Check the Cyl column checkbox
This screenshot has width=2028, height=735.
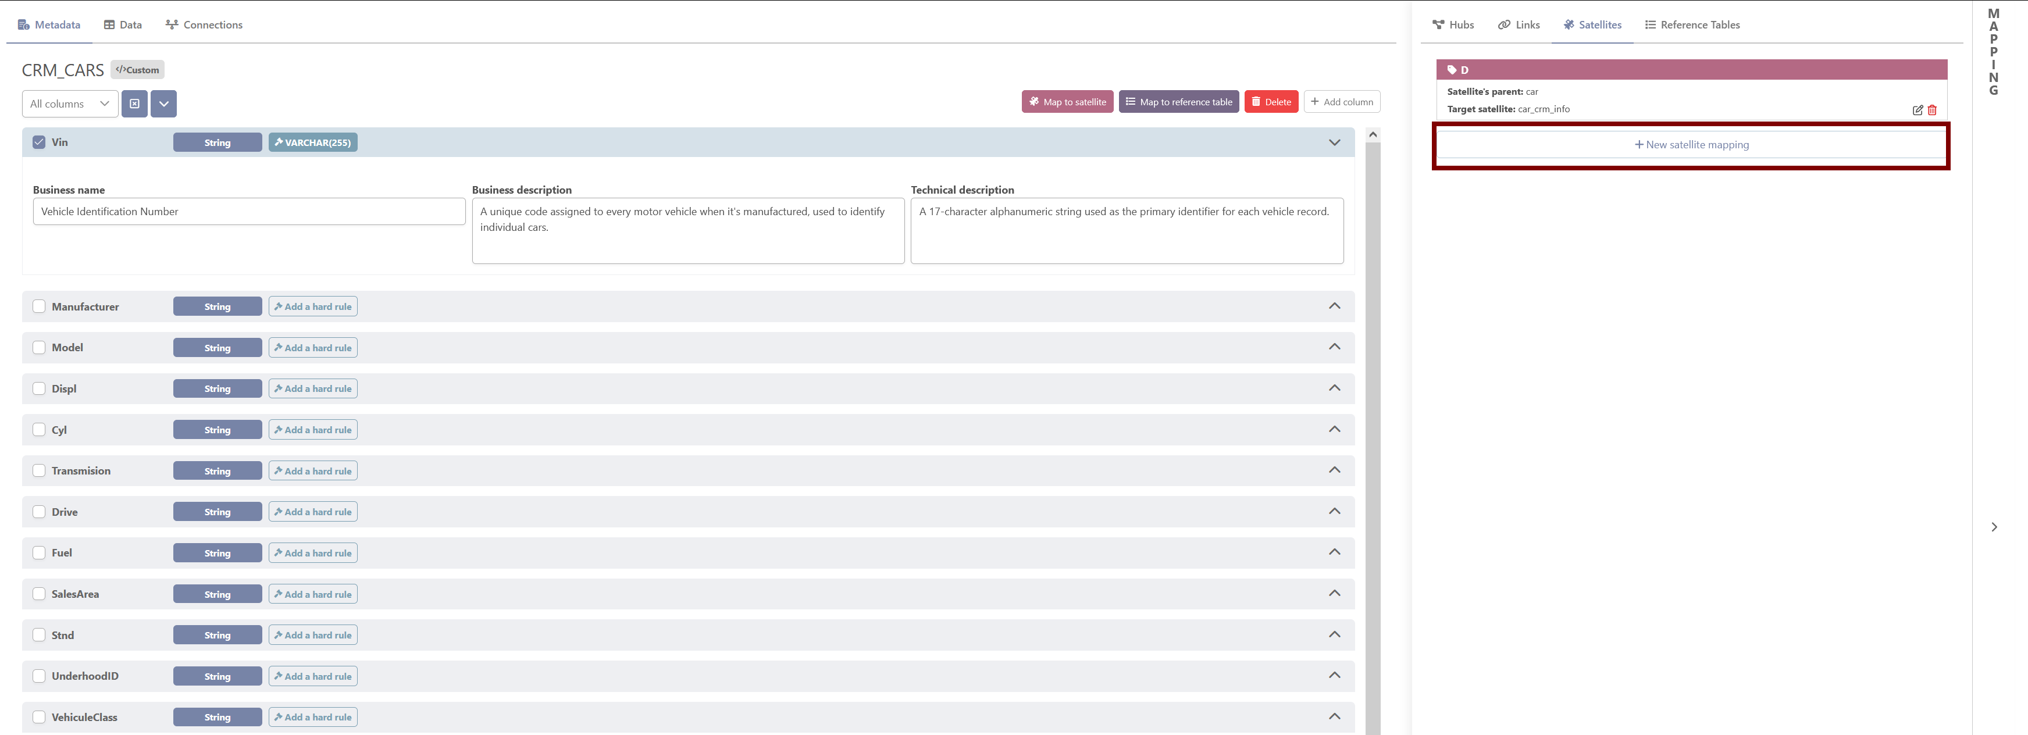tap(40, 430)
